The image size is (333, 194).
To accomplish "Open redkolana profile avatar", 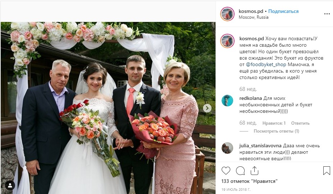I will coord(227,101).
